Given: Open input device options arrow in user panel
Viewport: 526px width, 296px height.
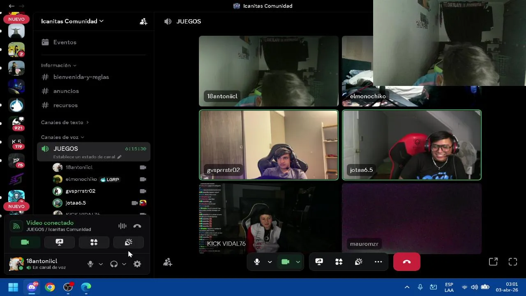Looking at the screenshot, I should coord(101,264).
